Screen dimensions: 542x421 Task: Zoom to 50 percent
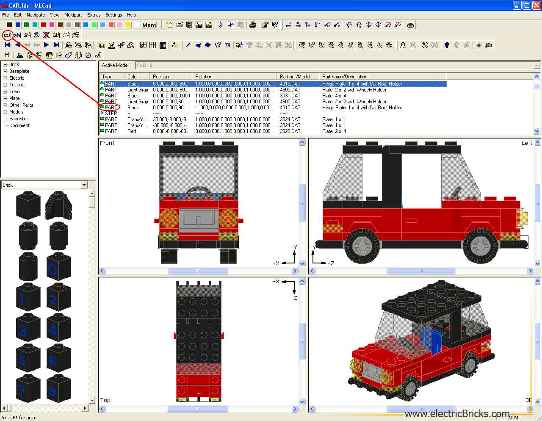[351, 45]
